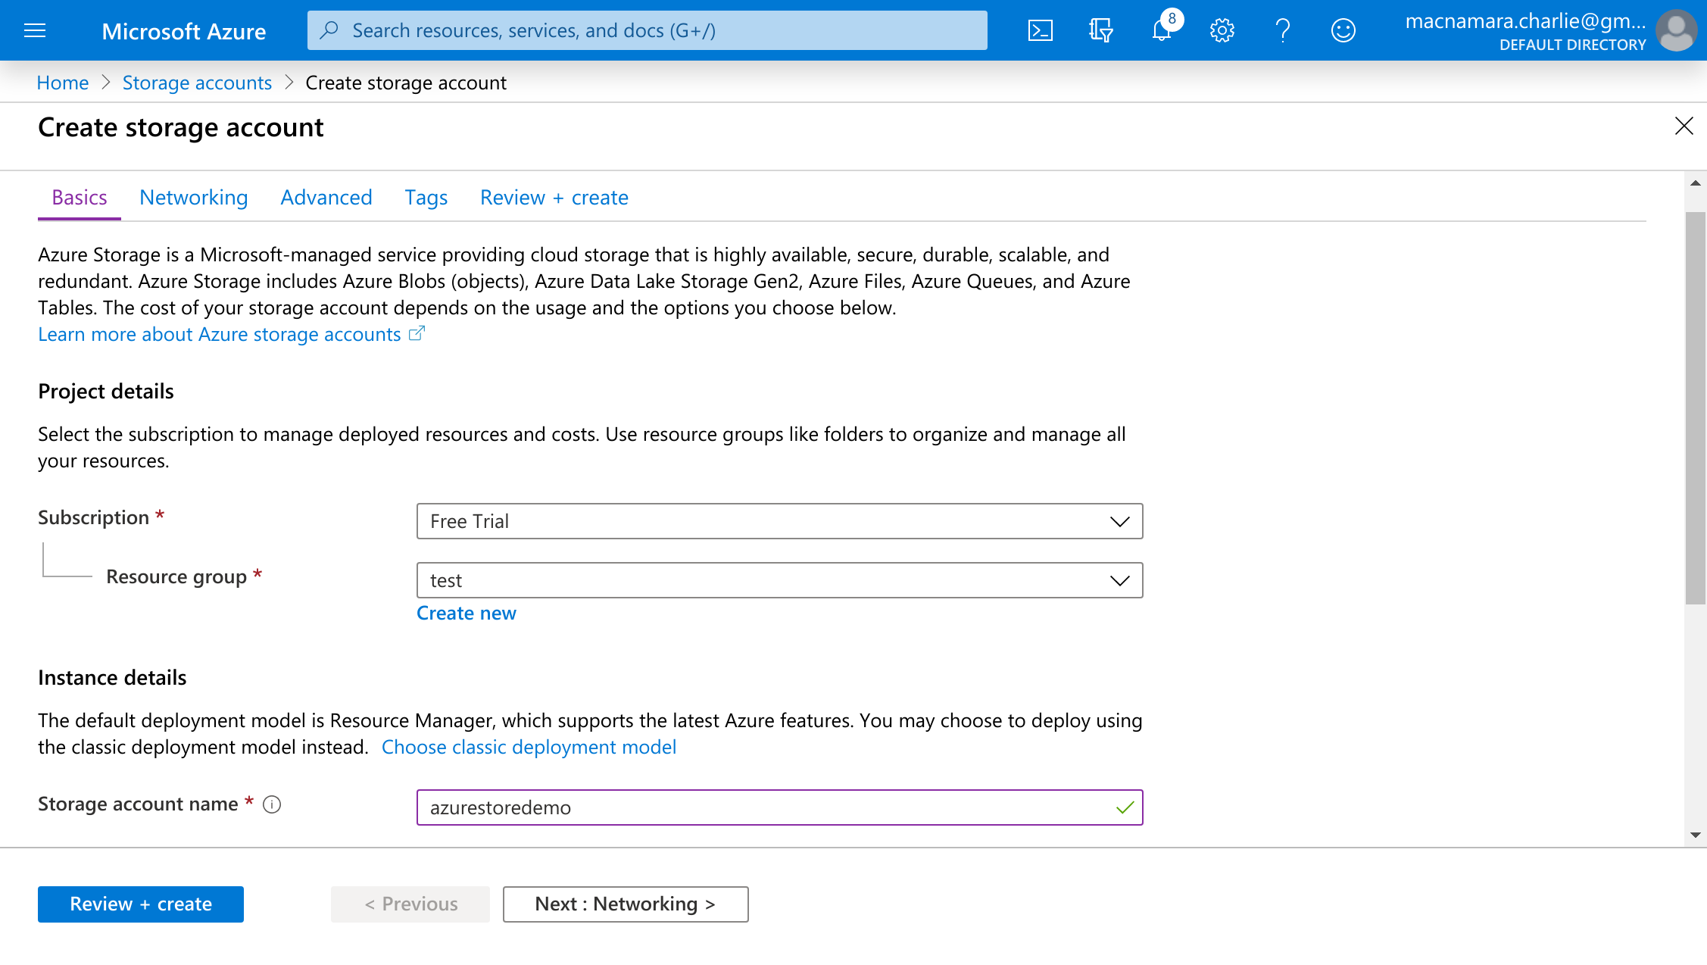Open Cloud Shell from the top bar
This screenshot has width=1707, height=965.
pos(1040,30)
